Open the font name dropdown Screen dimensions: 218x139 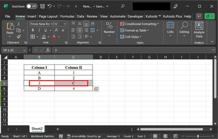(52, 24)
